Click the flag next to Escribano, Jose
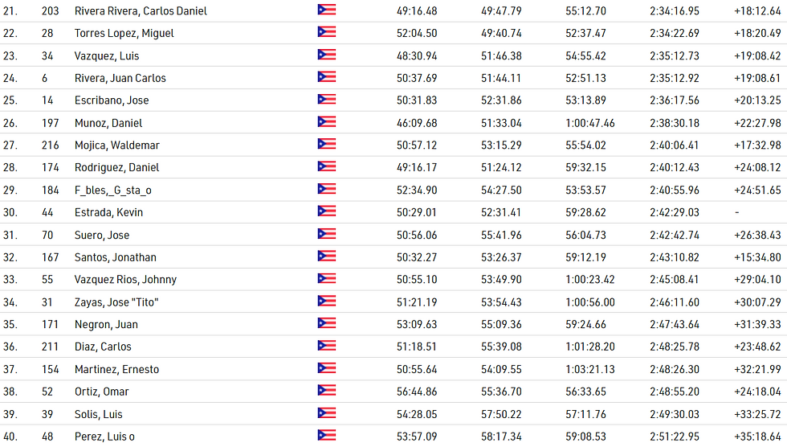The height and width of the screenshot is (447, 787). (x=326, y=100)
